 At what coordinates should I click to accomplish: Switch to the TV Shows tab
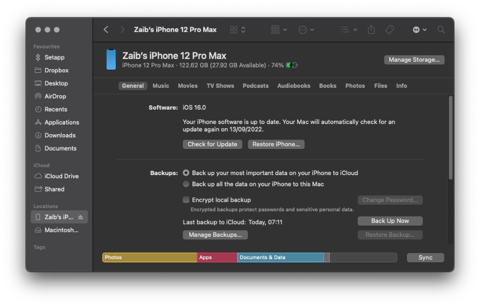point(220,86)
